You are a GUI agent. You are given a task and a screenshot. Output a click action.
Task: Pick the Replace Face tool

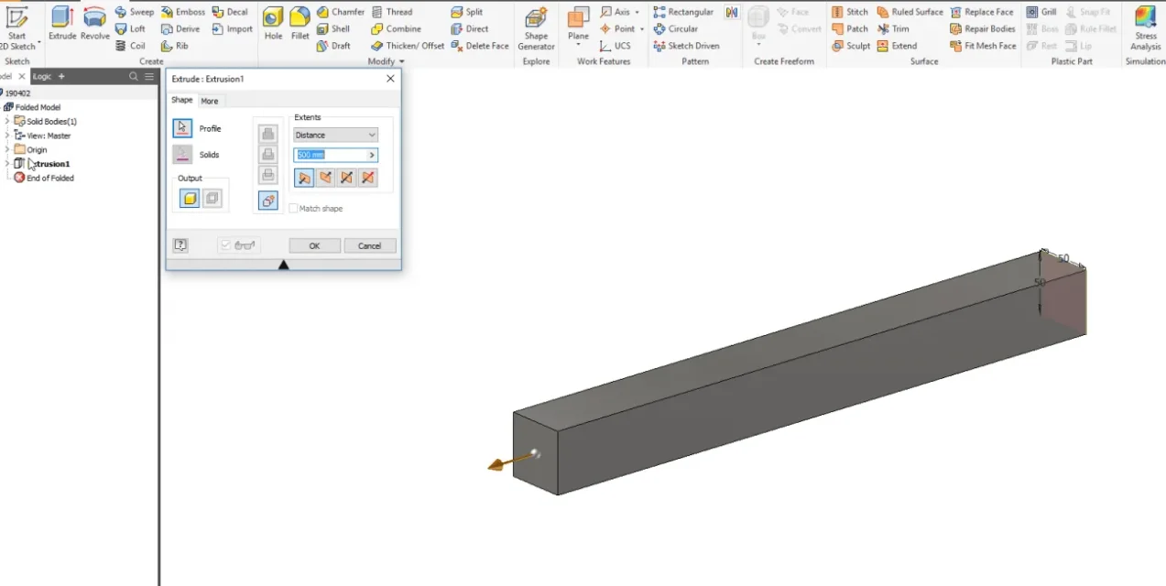tap(982, 12)
